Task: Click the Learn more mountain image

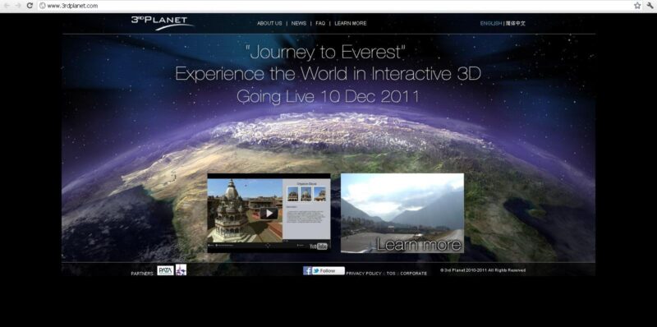Action: [402, 213]
